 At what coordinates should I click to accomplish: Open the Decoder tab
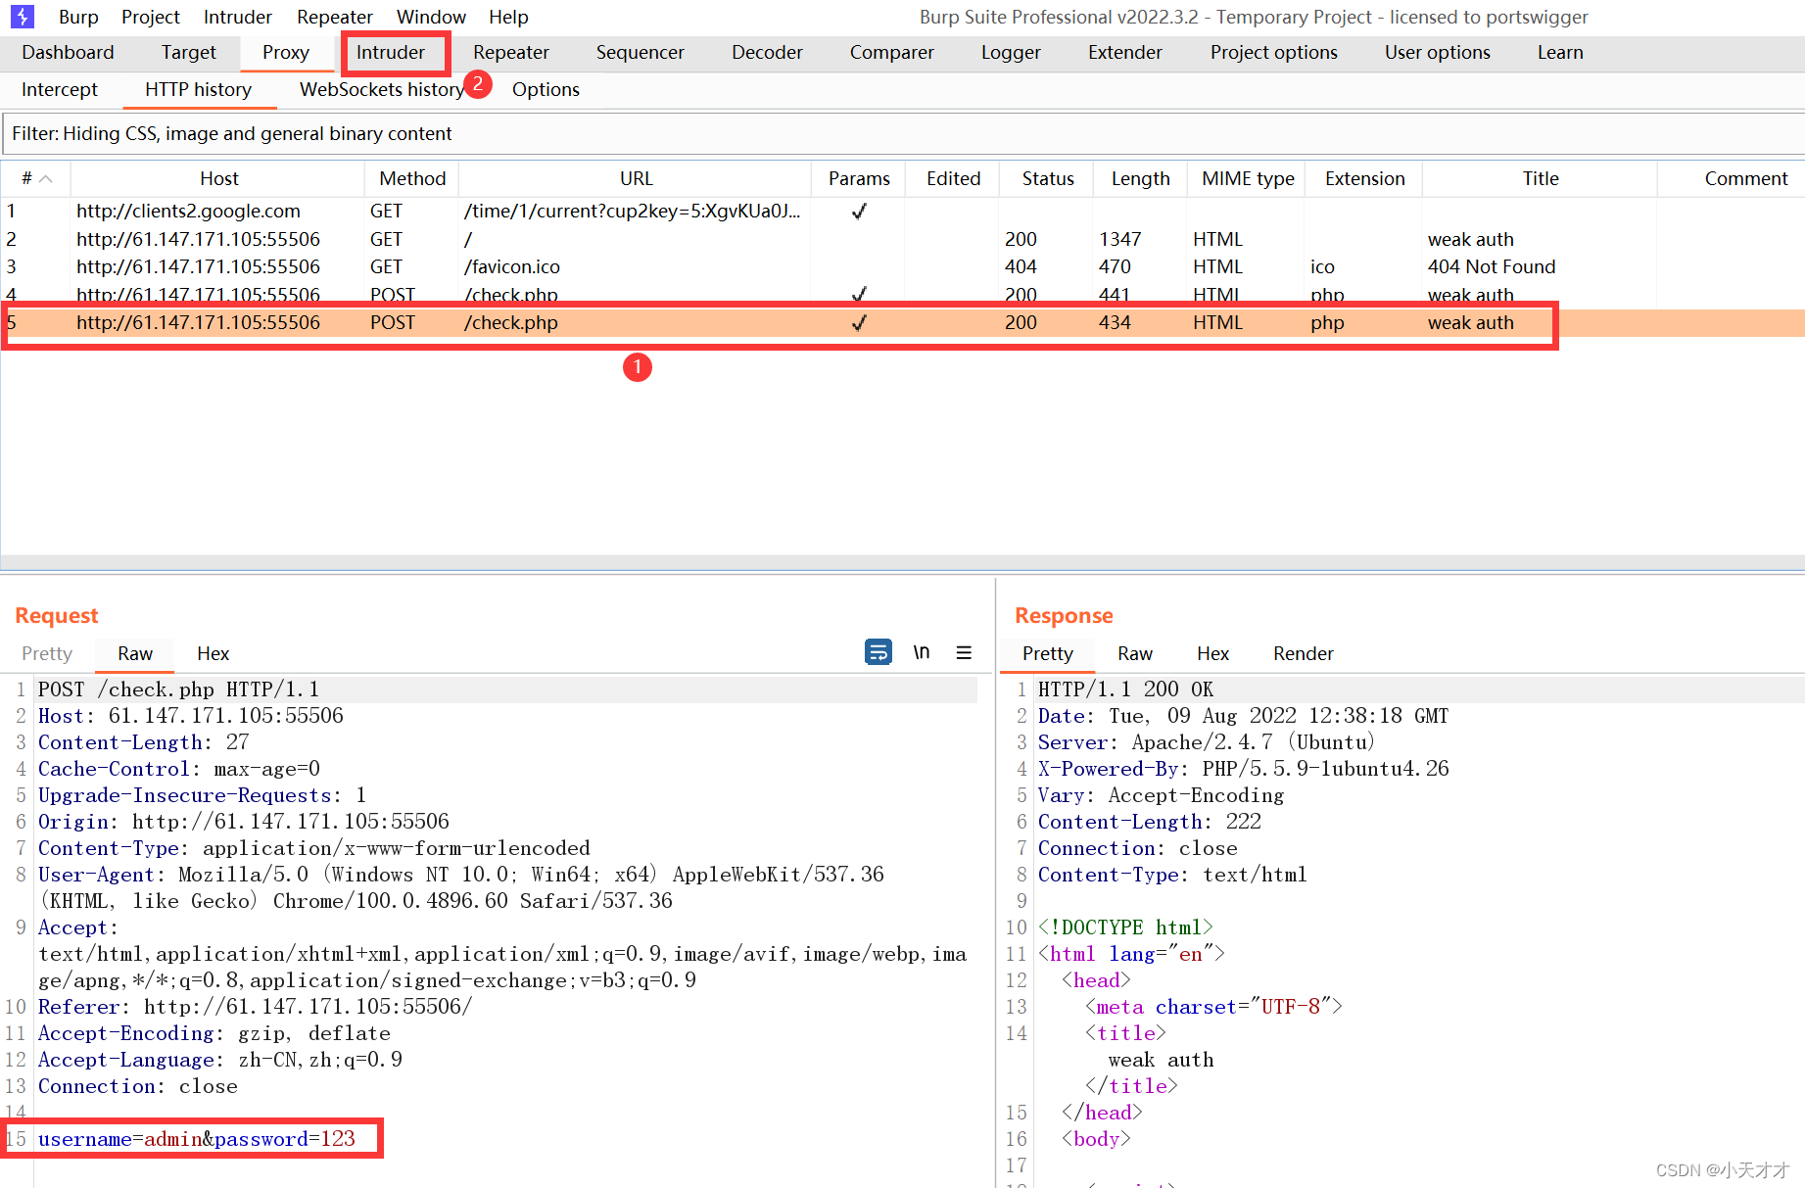click(x=767, y=53)
